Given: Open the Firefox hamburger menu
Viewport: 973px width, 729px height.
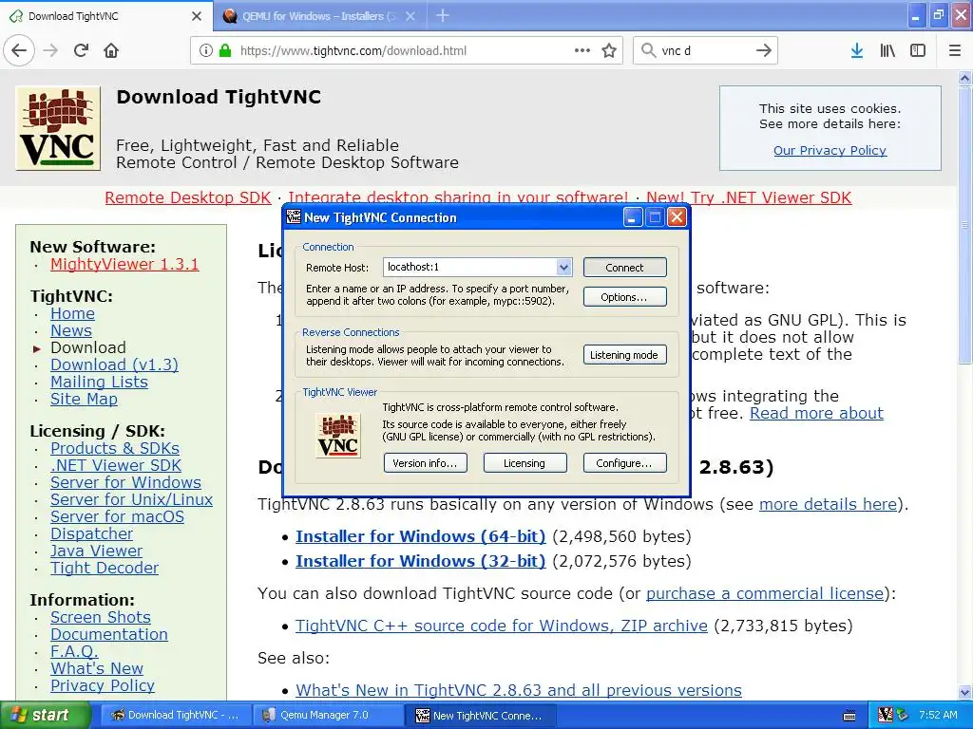Looking at the screenshot, I should pyautogui.click(x=954, y=50).
